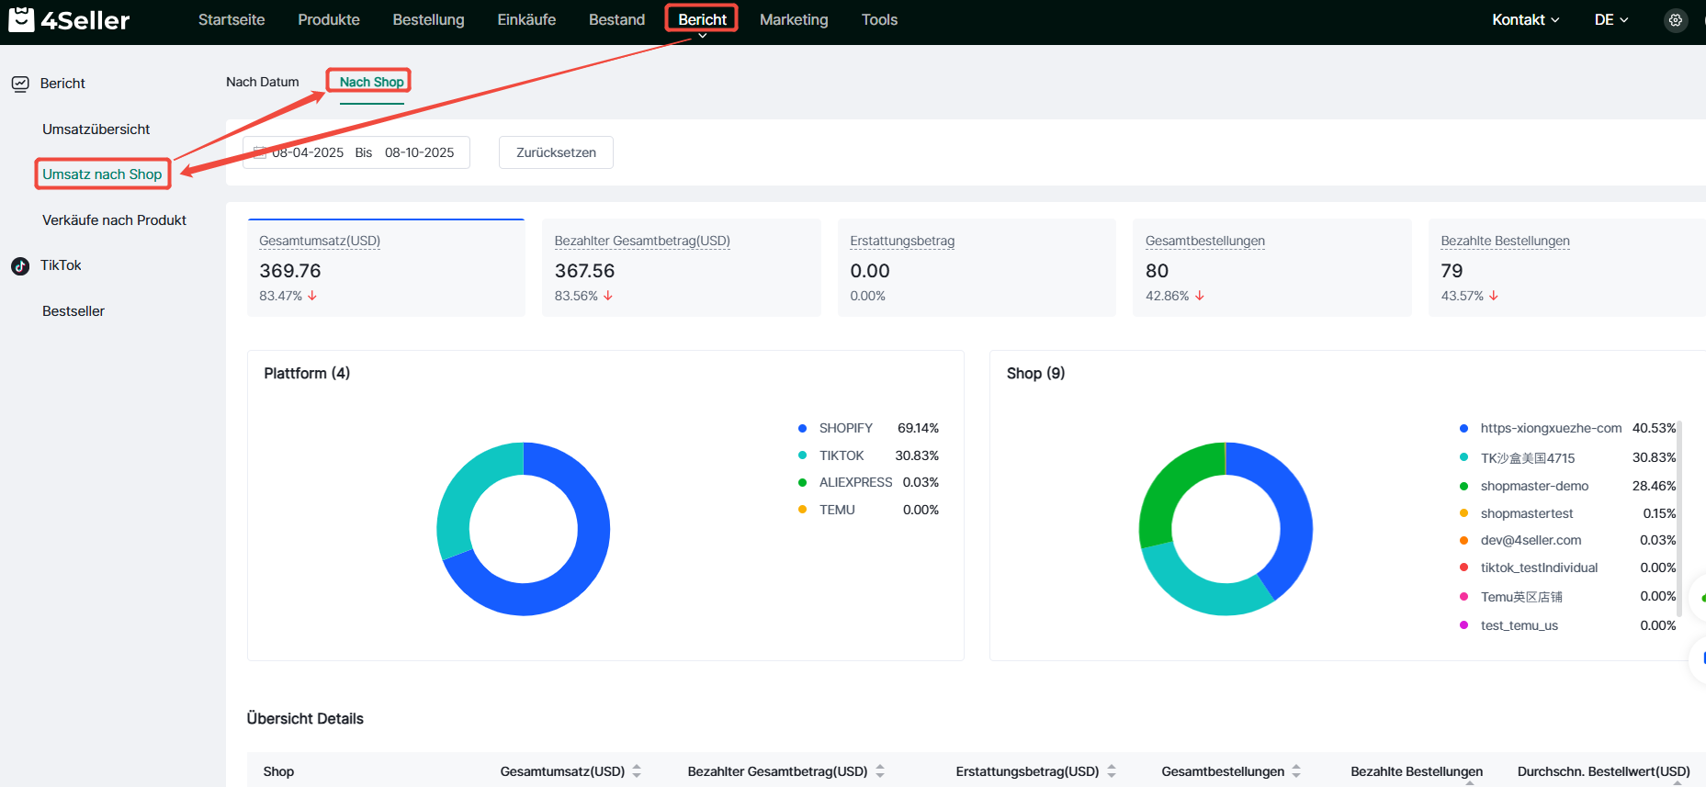Click the start date 08-04-2025 field
The height and width of the screenshot is (787, 1706).
[x=308, y=152]
